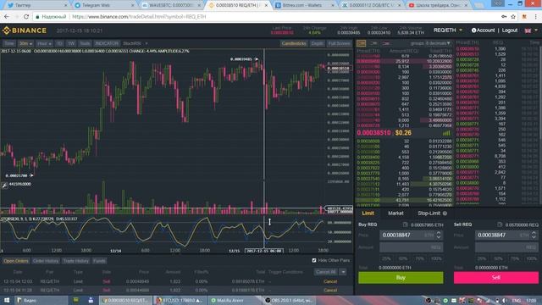The height and width of the screenshot is (305, 542).
Task: Switch to the Market order tab
Action: point(395,213)
